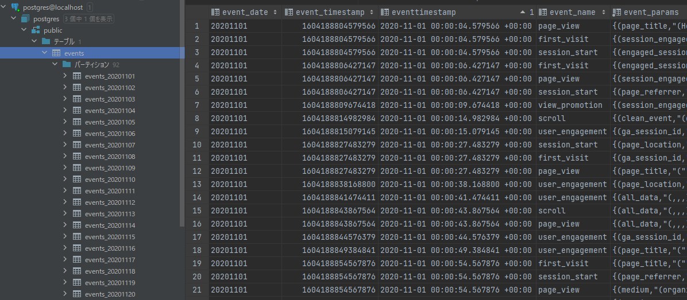Screen dimensions: 687x300
Task: Click the events table icon
Action: click(x=56, y=53)
